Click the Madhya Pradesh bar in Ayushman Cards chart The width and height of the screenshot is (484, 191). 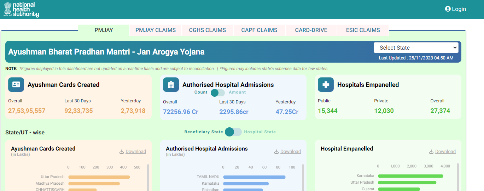click(94, 184)
